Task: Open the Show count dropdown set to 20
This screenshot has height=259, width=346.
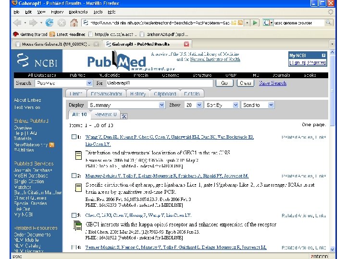Action: pyautogui.click(x=193, y=105)
